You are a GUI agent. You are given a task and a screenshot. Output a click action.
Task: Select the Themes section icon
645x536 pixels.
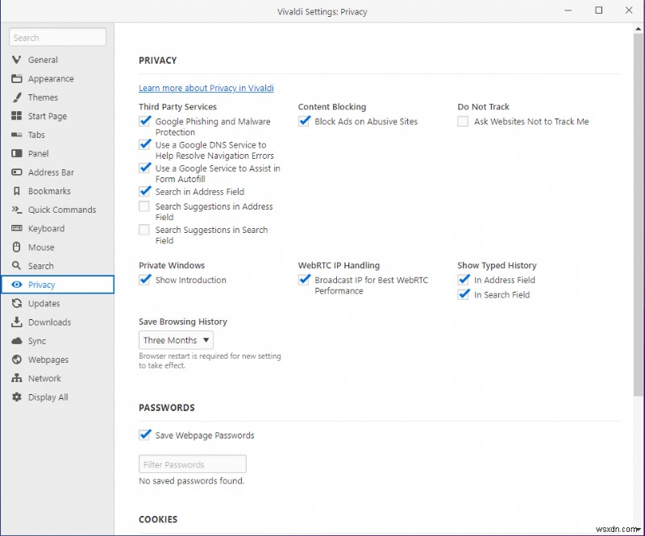[17, 97]
